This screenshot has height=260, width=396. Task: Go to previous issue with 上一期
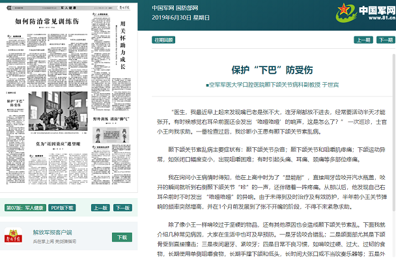tap(363, 40)
